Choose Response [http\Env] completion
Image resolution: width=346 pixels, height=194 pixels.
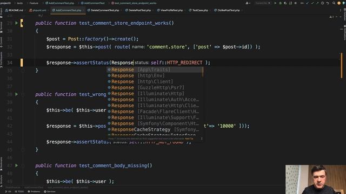coord(154,75)
